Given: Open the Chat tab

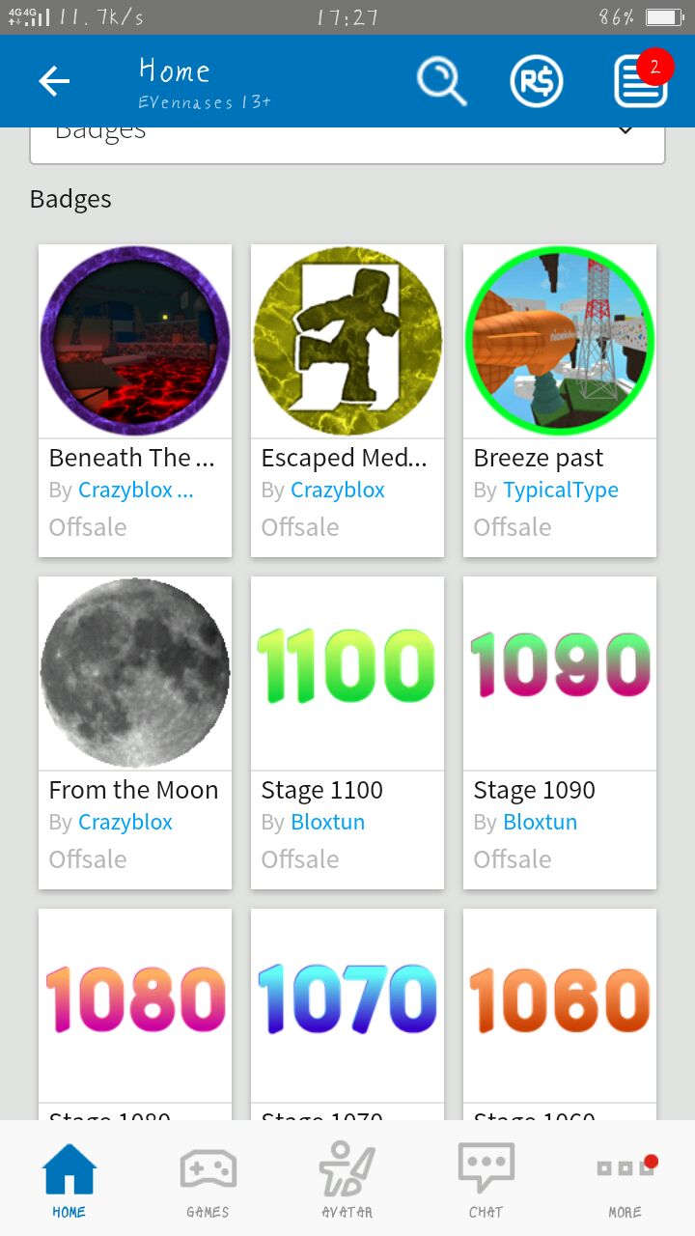Looking at the screenshot, I should (x=486, y=1180).
